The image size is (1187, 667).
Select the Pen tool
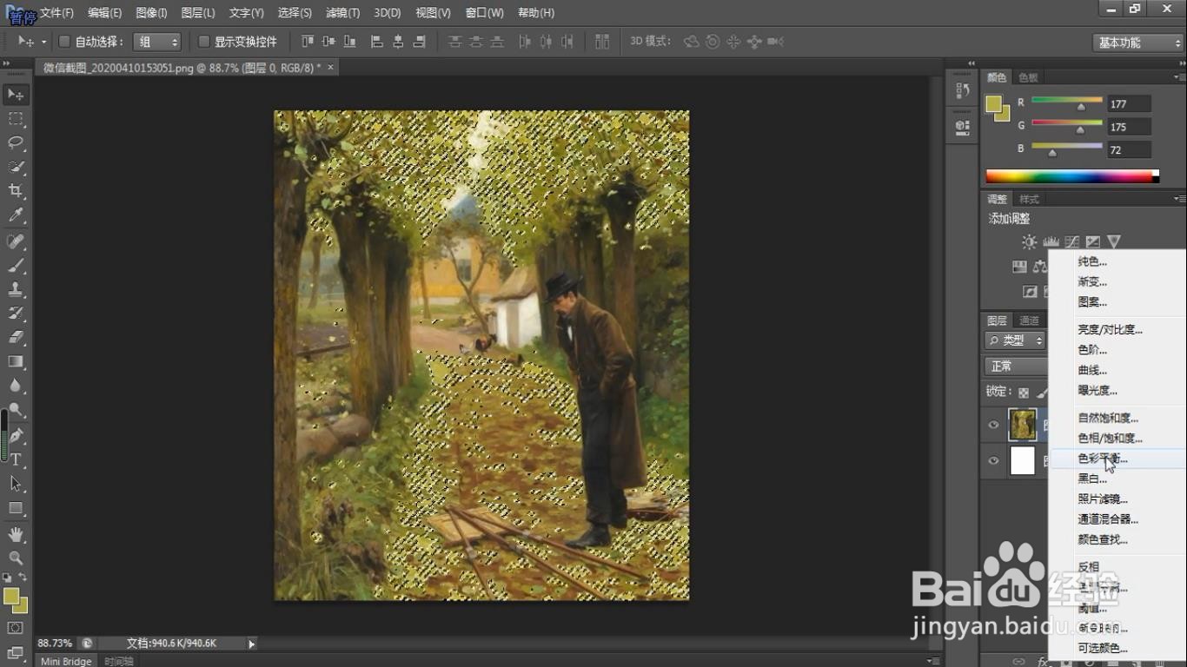pos(16,436)
